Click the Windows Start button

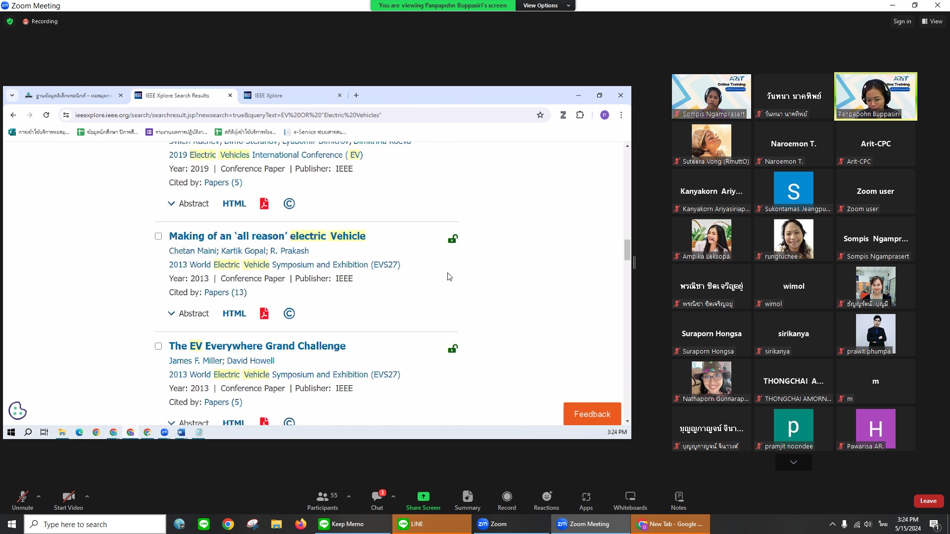12,524
